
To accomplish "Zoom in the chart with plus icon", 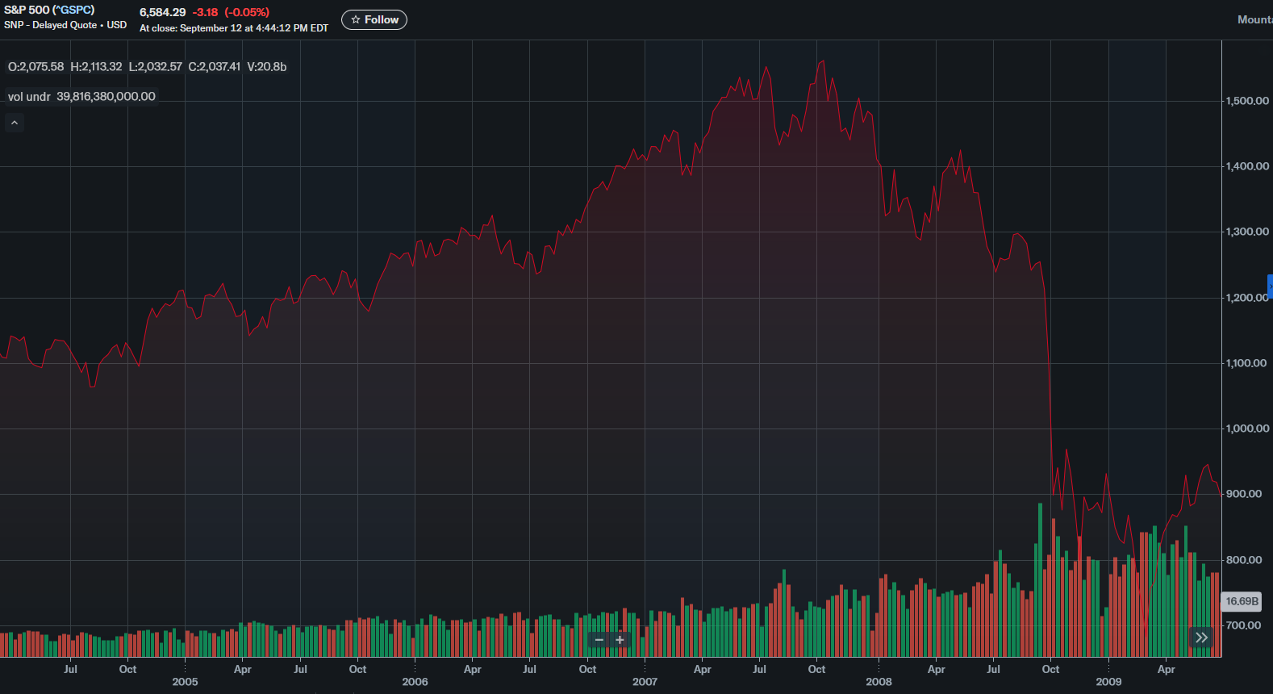I will [620, 640].
